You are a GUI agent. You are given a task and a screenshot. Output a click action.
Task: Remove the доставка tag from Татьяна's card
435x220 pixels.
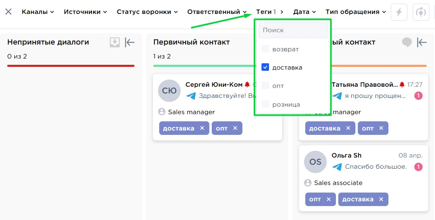coord(348,128)
